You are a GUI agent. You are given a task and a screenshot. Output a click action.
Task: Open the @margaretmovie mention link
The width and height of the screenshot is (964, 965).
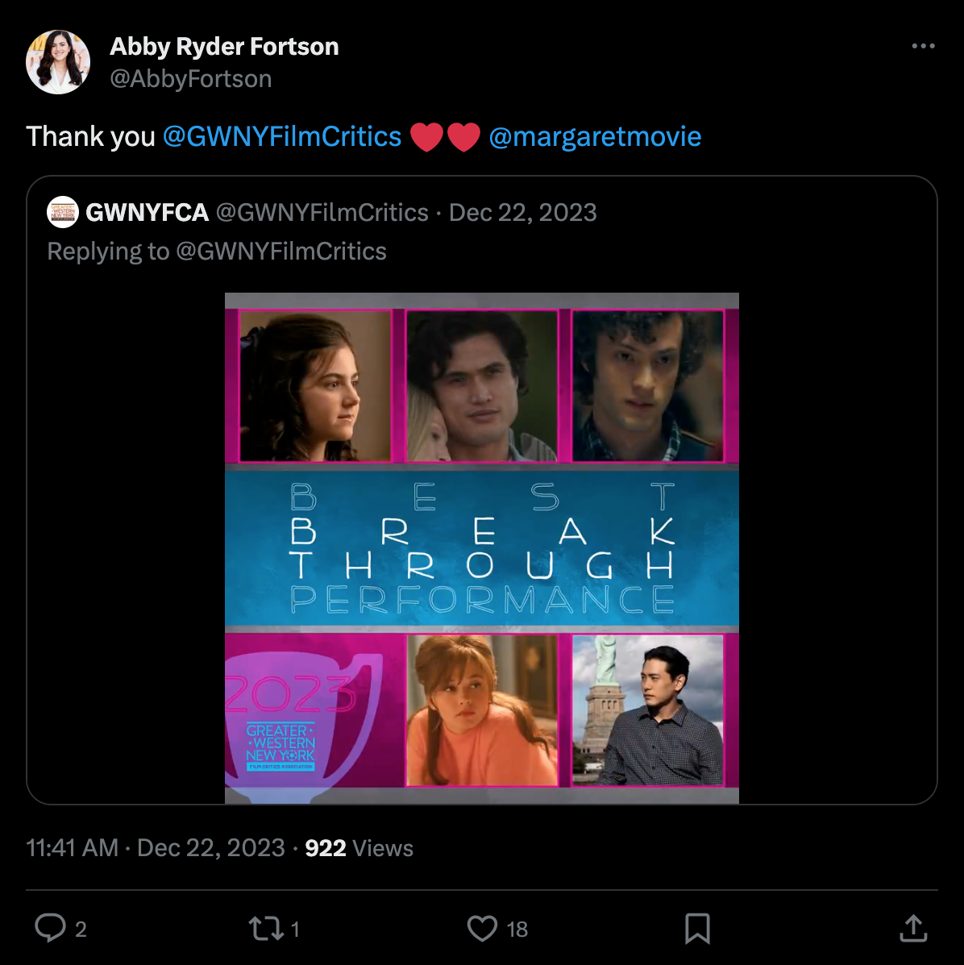595,136
